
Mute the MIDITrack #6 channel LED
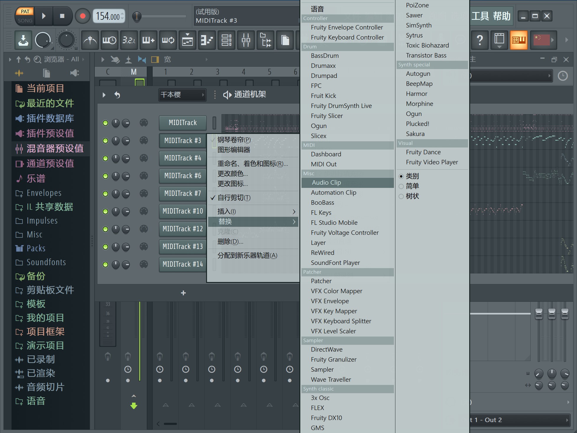coord(105,176)
